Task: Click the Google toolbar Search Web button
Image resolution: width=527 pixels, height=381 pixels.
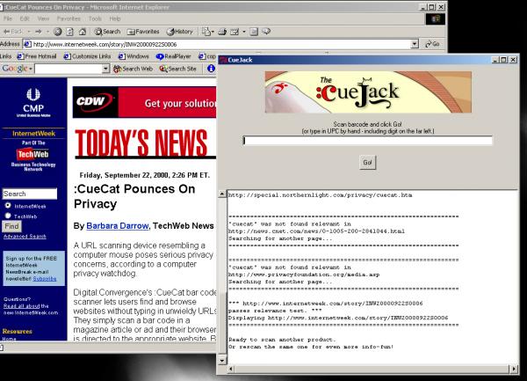Action: 133,68
